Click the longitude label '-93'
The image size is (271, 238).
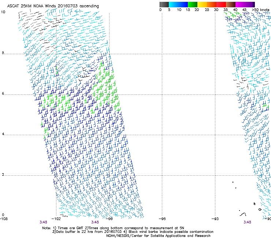tap(215, 219)
